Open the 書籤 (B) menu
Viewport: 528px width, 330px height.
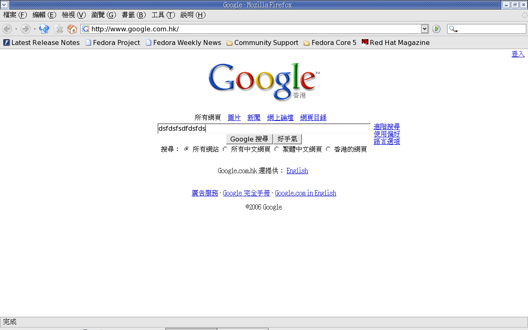tap(134, 15)
